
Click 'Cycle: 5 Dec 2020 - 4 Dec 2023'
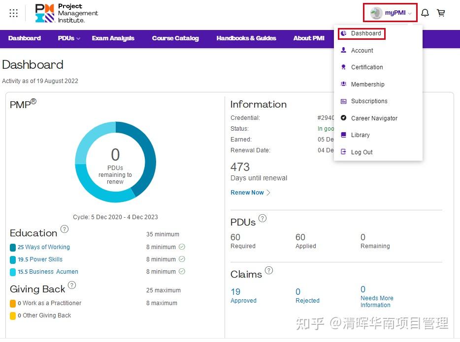[x=115, y=217]
